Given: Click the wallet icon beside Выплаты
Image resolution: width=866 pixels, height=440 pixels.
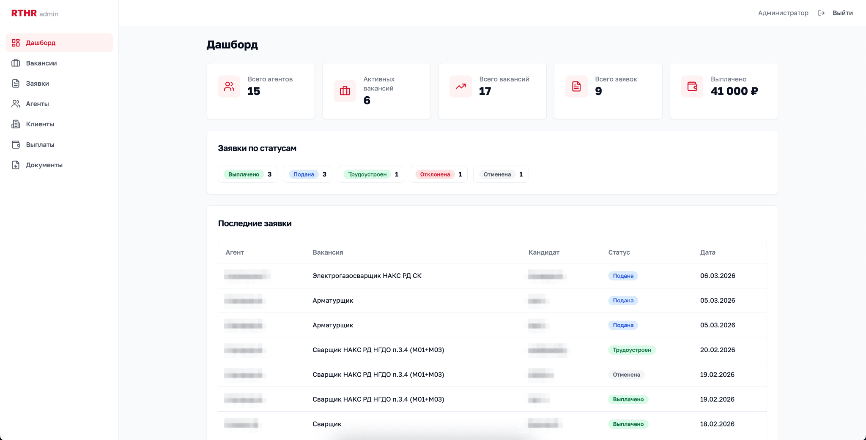Looking at the screenshot, I should pos(16,144).
